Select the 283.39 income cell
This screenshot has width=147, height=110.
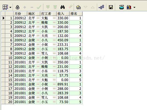[x=63, y=93]
